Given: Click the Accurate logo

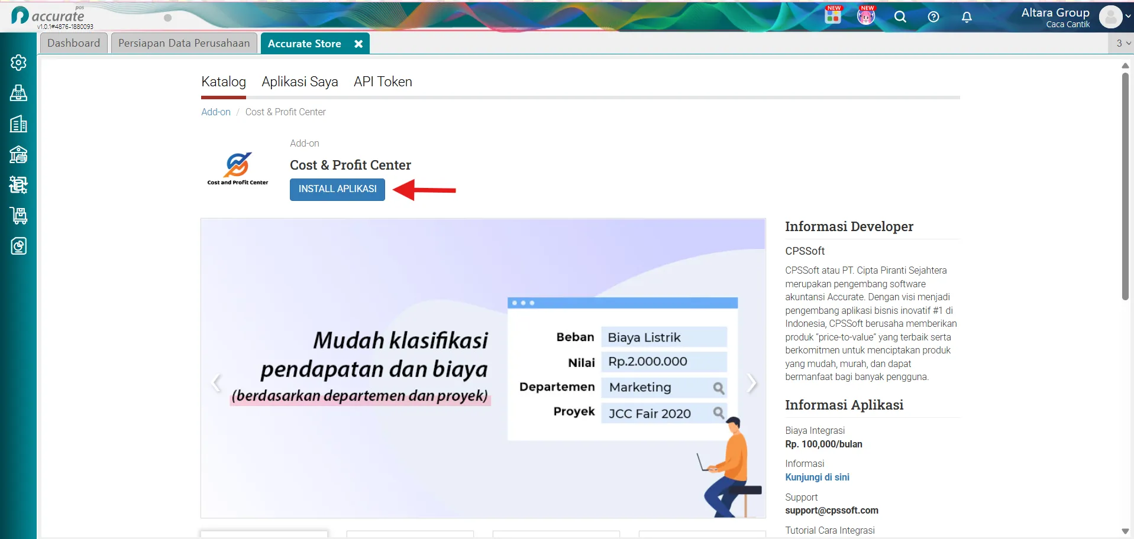Looking at the screenshot, I should [x=49, y=17].
